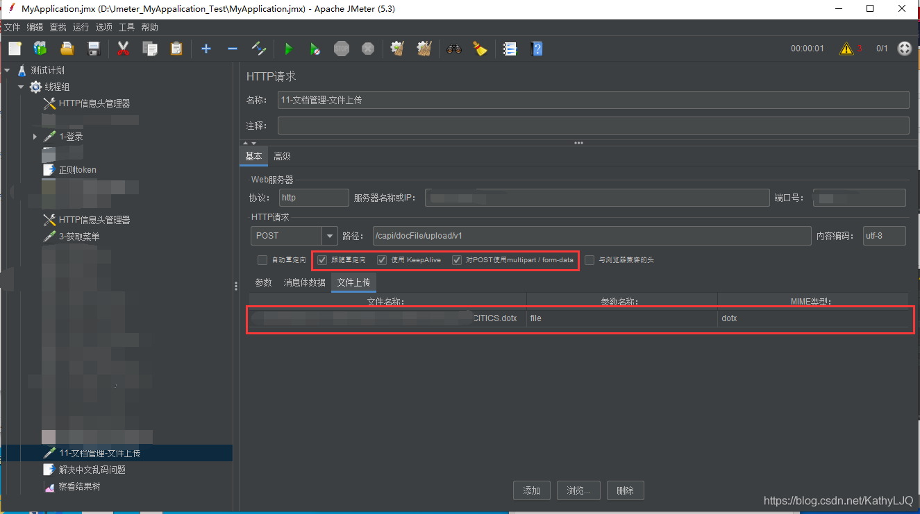Select the 正则token tree item

click(70, 170)
